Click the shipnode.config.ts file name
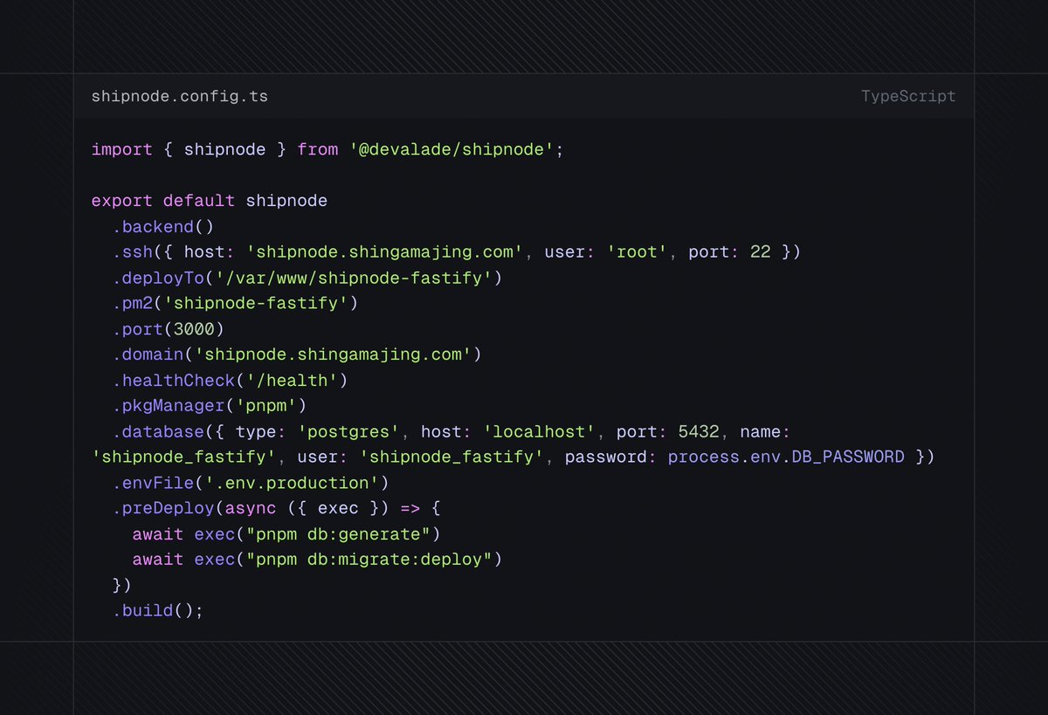This screenshot has height=715, width=1048. tap(180, 97)
